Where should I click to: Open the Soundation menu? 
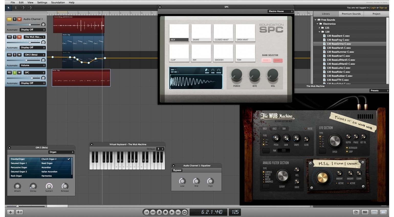58,3
